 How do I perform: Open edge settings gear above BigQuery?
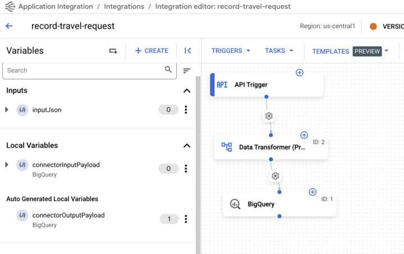(276, 176)
